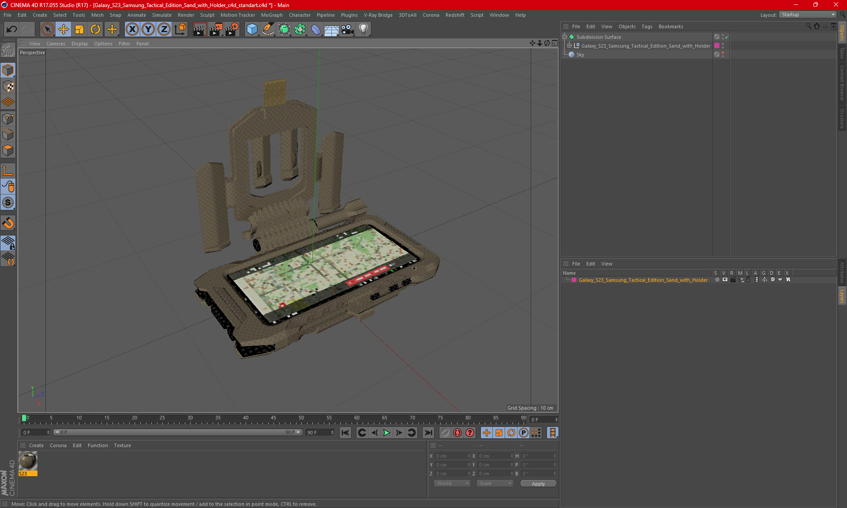The image size is (847, 508).
Task: Toggle the viewport maximize icon
Action: click(555, 43)
